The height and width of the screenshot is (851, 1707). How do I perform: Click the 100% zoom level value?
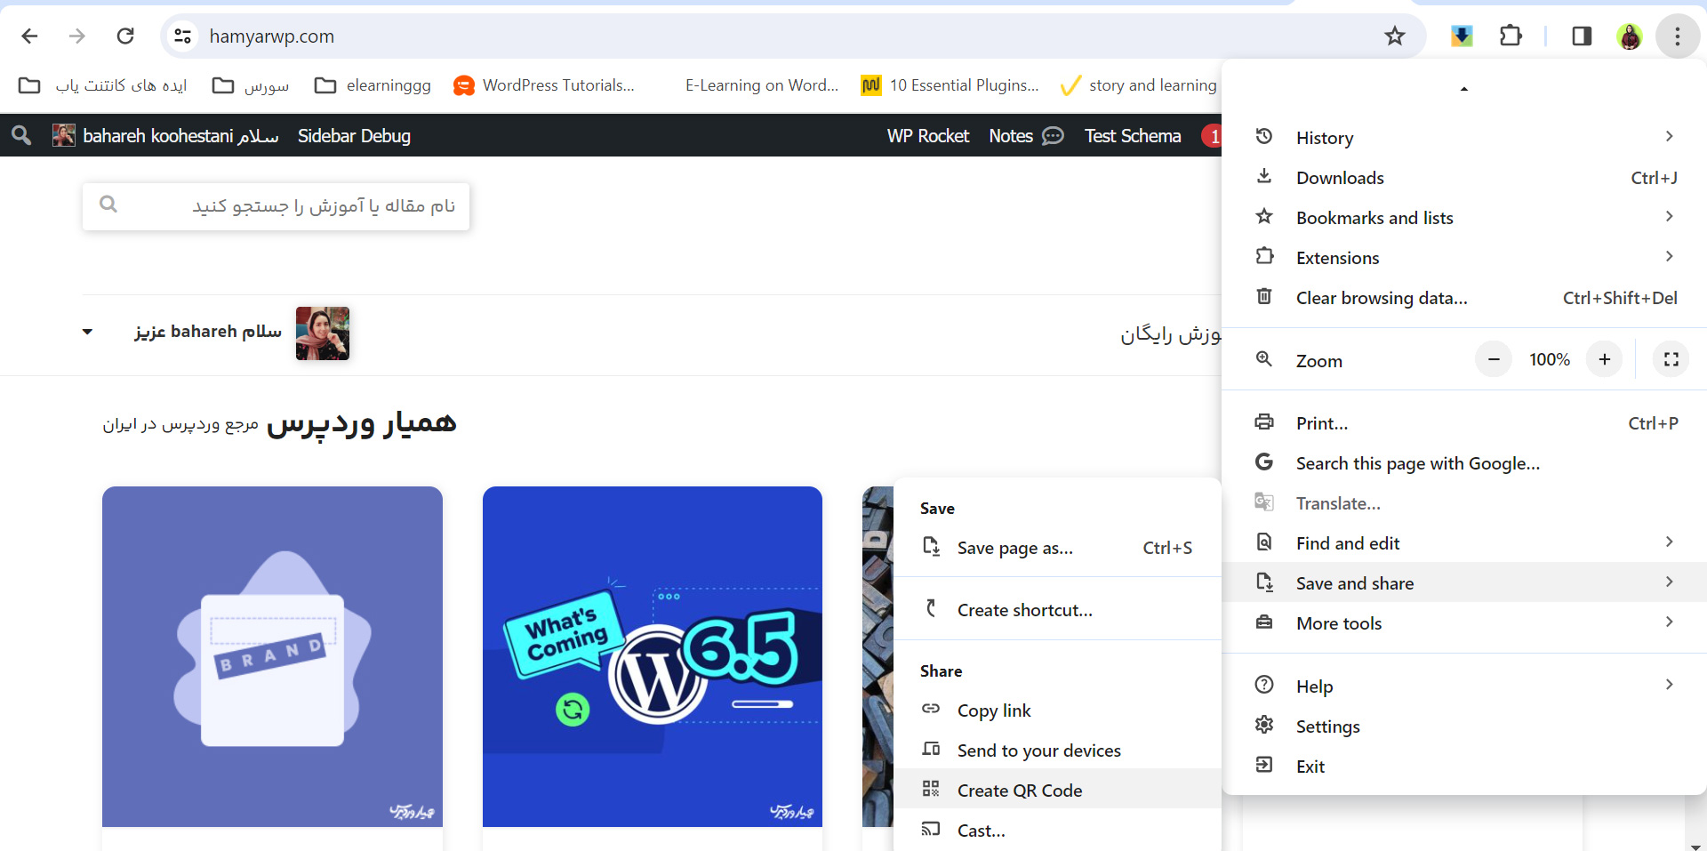coord(1550,359)
